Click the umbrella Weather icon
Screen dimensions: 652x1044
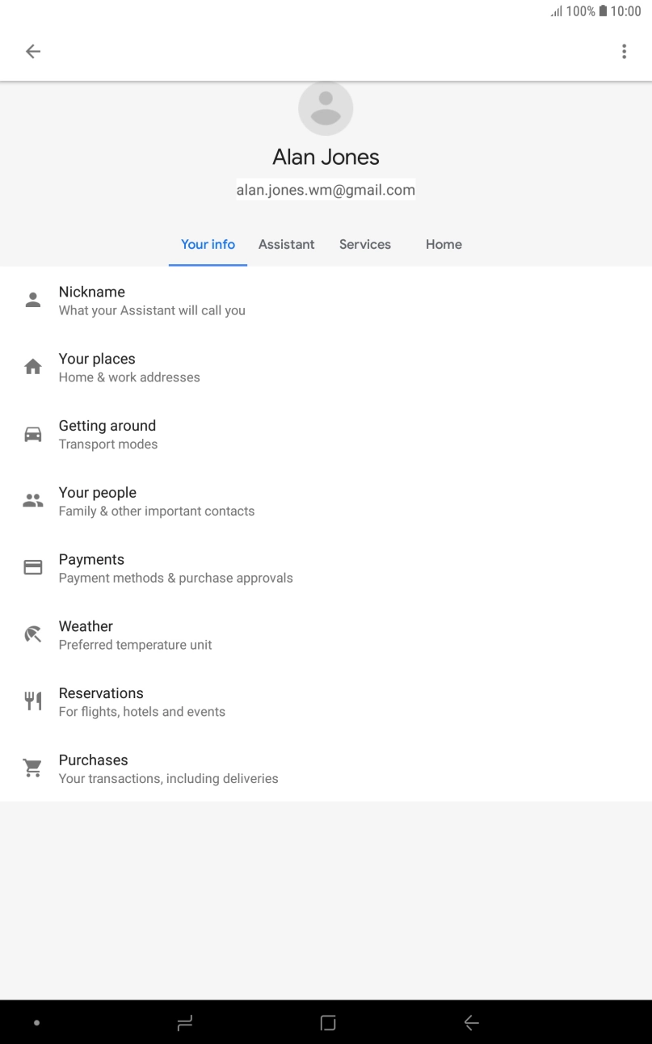[x=32, y=635]
